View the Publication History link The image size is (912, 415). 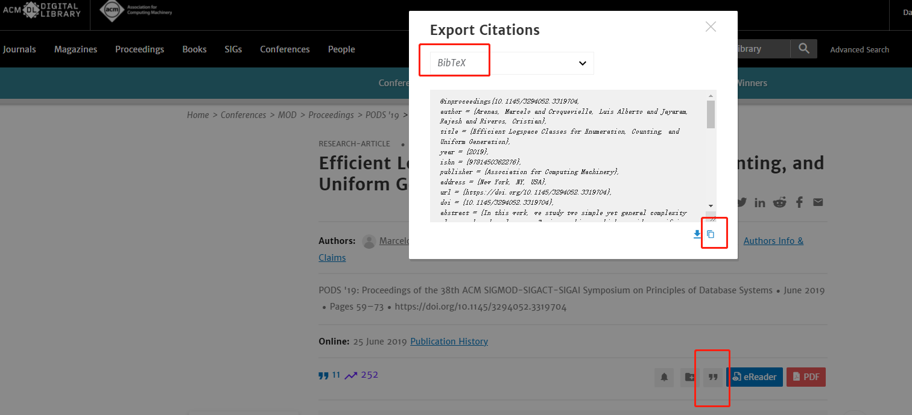[x=449, y=341]
